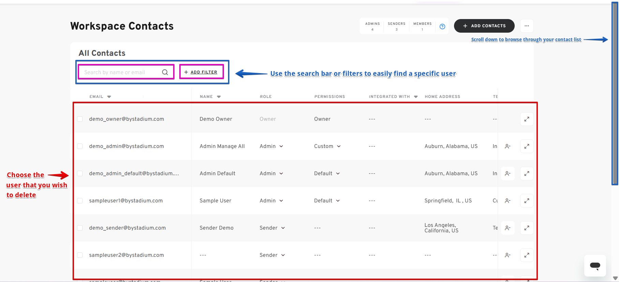This screenshot has width=620, height=282.
Task: Click the Add Contacts button
Action: pyautogui.click(x=484, y=26)
